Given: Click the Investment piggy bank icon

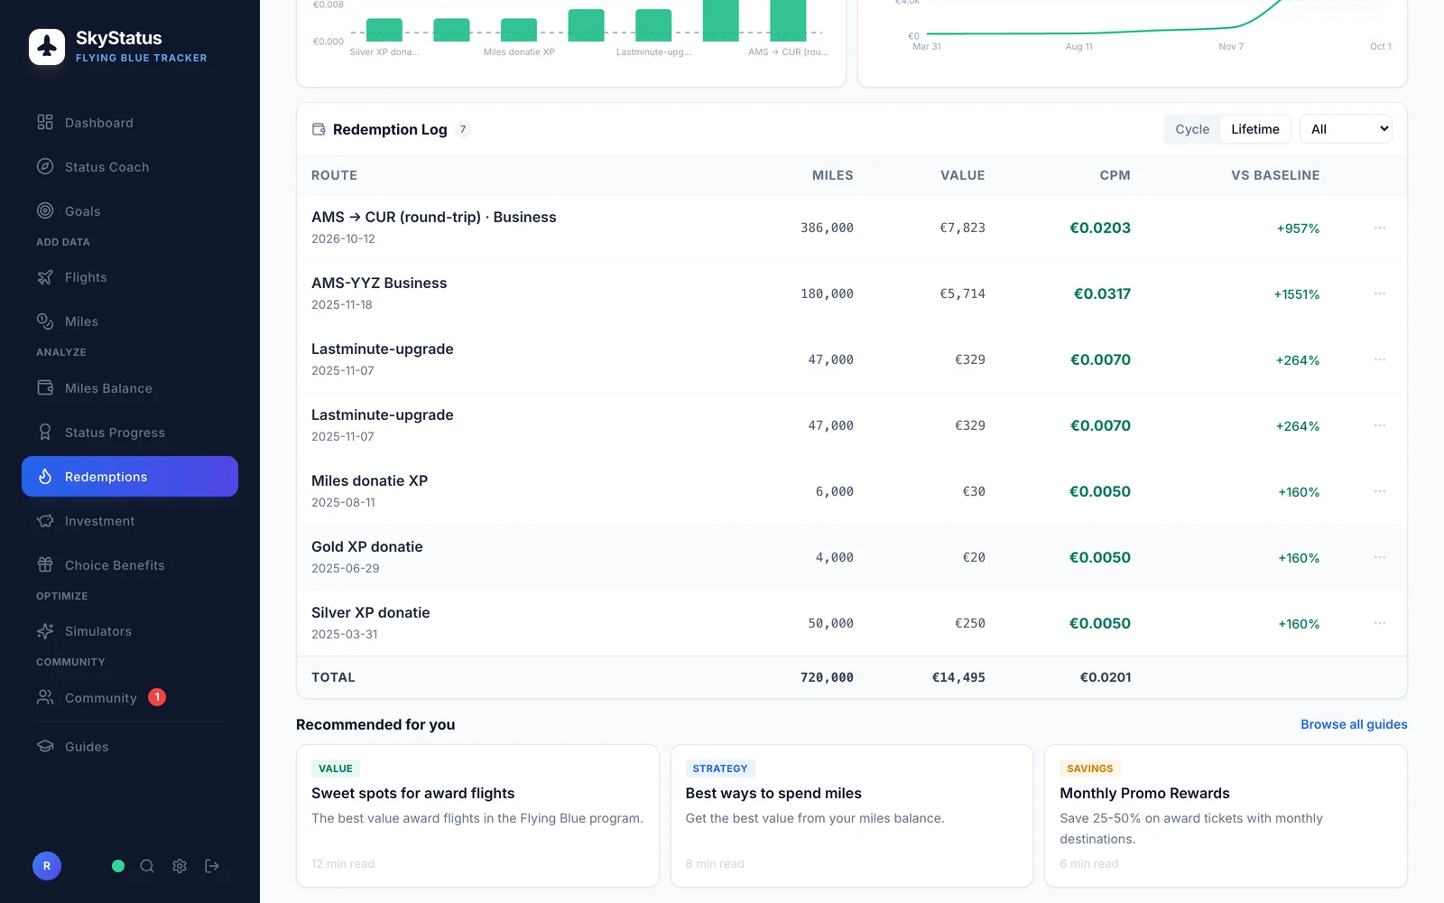Looking at the screenshot, I should 45,521.
